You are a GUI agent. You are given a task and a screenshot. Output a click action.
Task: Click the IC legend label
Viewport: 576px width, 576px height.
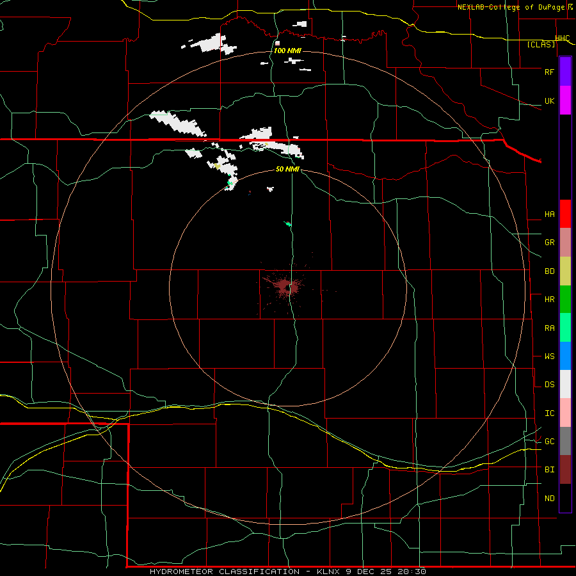[549, 413]
